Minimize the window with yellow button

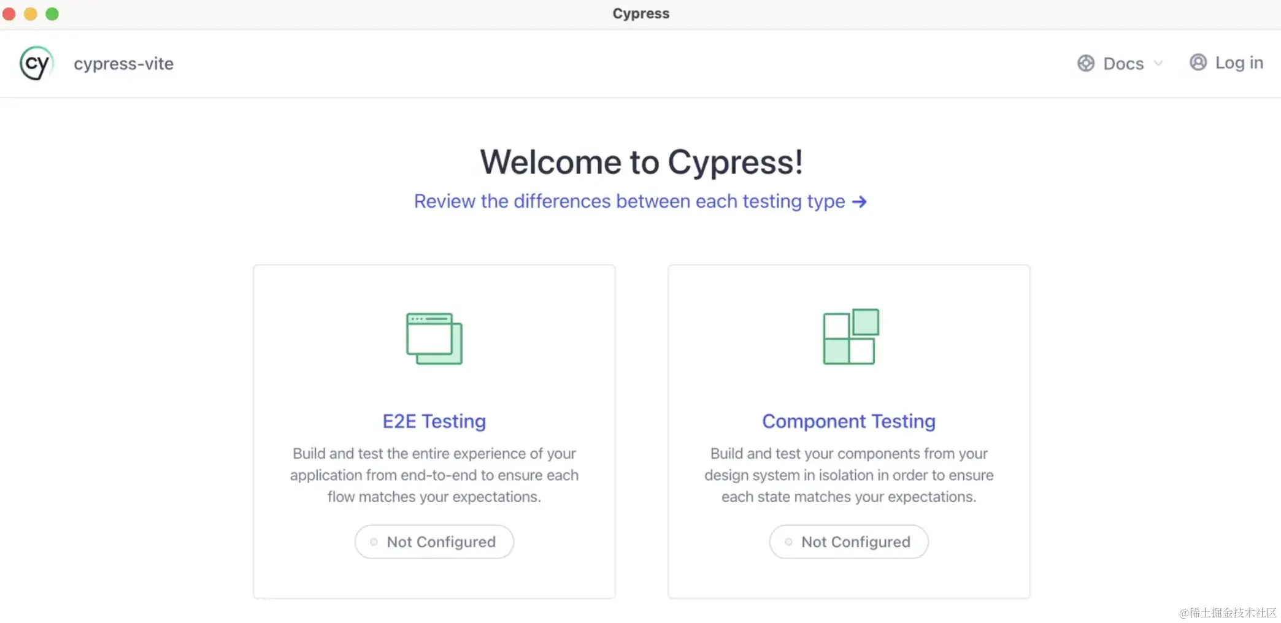tap(31, 13)
